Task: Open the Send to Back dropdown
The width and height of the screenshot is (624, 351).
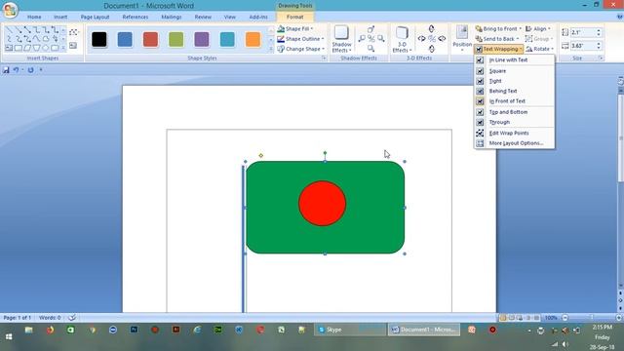Action: point(497,39)
